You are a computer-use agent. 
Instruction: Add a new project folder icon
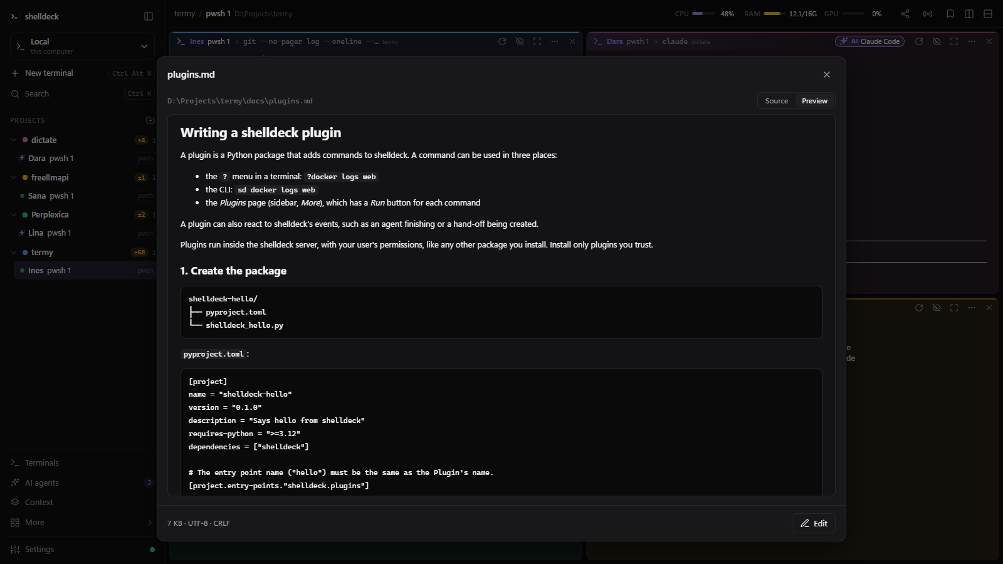[x=150, y=120]
